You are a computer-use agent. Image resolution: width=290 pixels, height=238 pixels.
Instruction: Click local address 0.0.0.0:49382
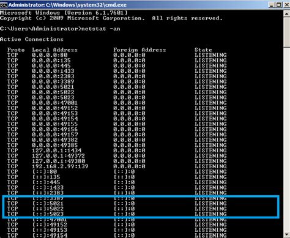coord(54,140)
